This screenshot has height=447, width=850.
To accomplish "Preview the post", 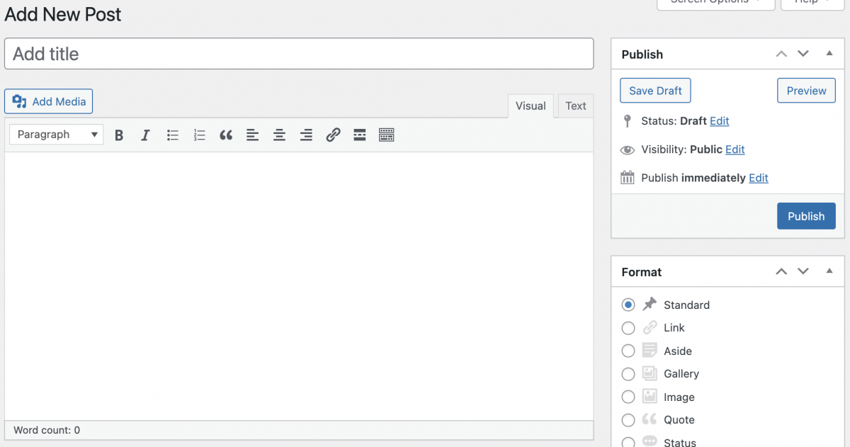I will 806,91.
